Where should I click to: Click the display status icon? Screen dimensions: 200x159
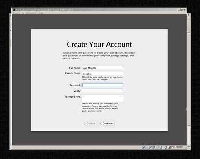pyautogui.click(x=161, y=147)
